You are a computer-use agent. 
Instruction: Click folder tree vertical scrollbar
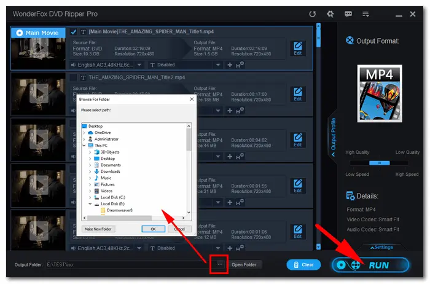click(189, 140)
